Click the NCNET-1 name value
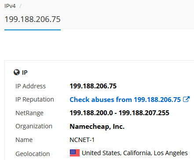194x160 pixels. [82, 140]
